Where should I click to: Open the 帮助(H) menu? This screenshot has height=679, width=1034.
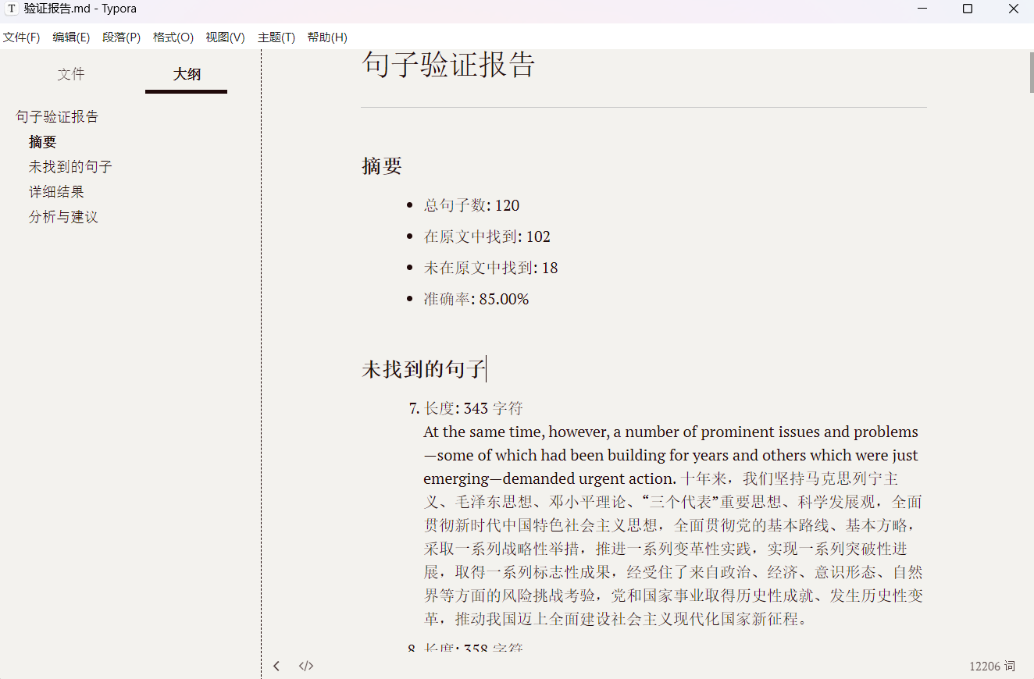pos(326,37)
